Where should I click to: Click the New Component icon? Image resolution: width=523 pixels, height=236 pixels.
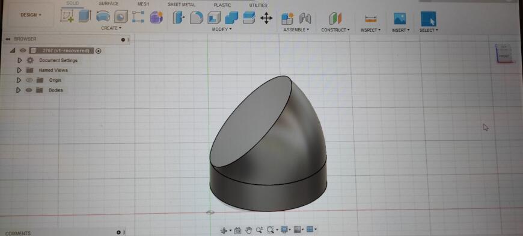pos(287,18)
